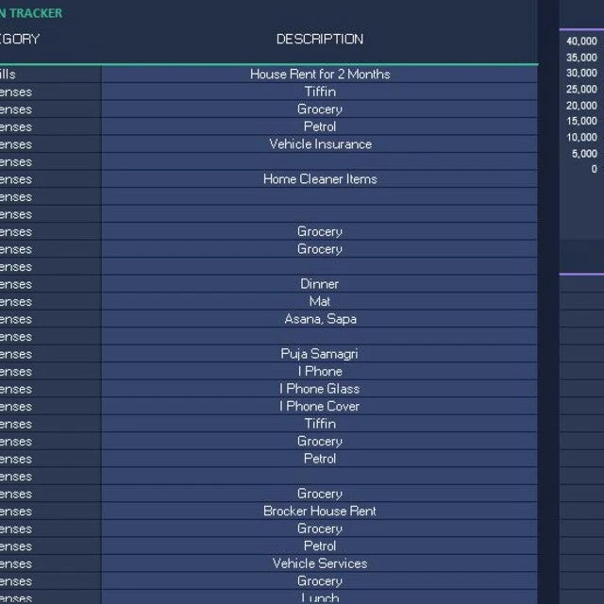Click the category header cell ending in GORY
The height and width of the screenshot is (604, 604).
click(x=19, y=39)
